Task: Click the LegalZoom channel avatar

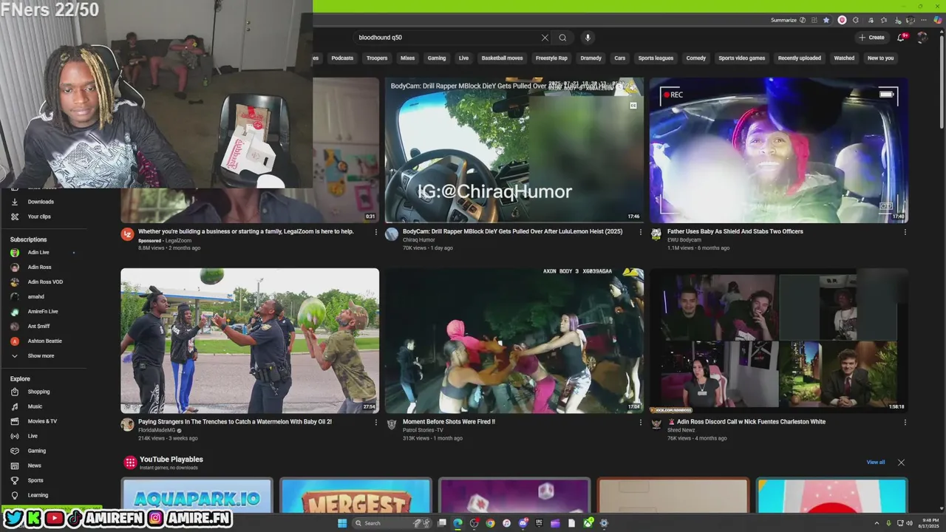Action: (x=127, y=234)
